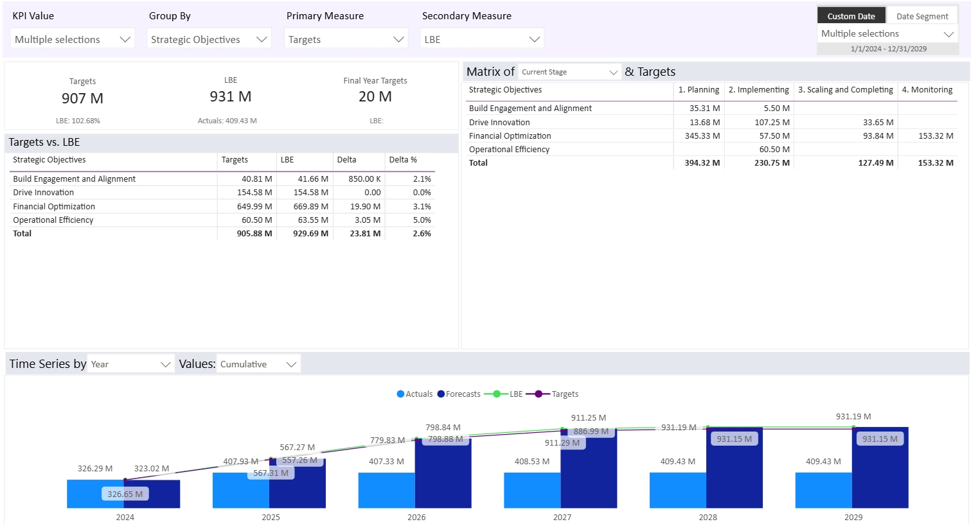Click the 2025 axis label
This screenshot has height=524, width=971.
coord(271,517)
